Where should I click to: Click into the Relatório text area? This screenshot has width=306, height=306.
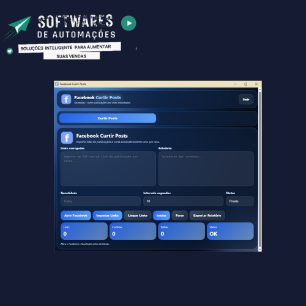pos(206,168)
